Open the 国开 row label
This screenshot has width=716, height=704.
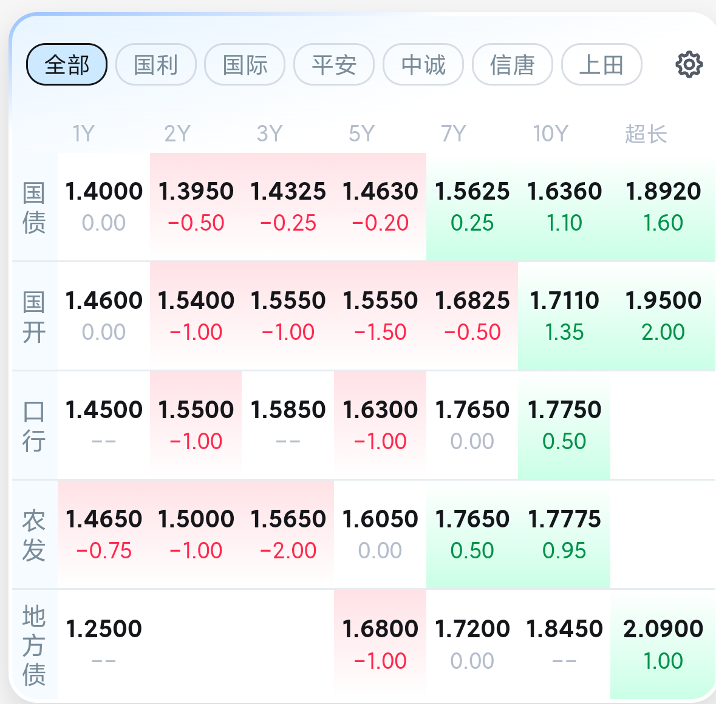click(x=34, y=317)
